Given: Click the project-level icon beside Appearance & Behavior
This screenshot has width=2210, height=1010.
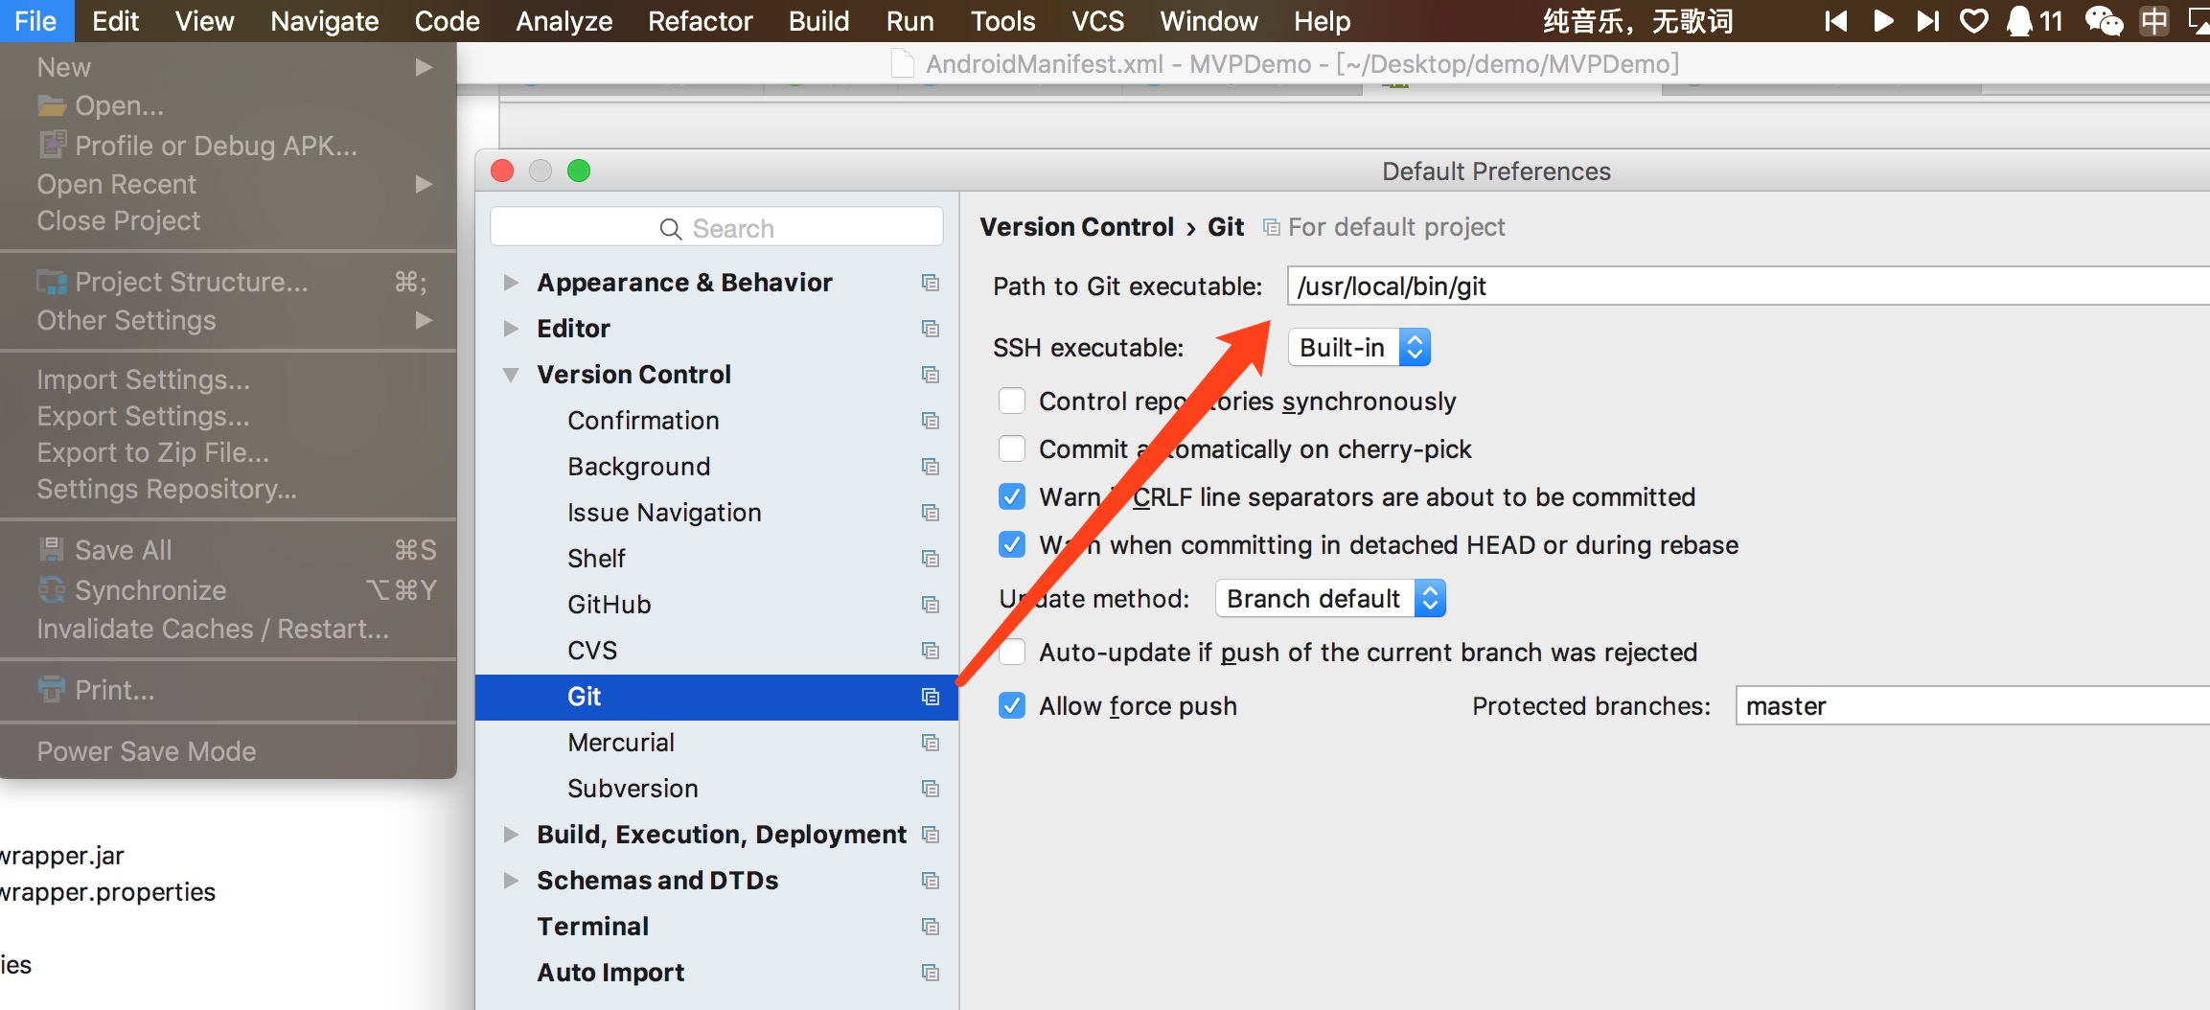Looking at the screenshot, I should click(931, 283).
